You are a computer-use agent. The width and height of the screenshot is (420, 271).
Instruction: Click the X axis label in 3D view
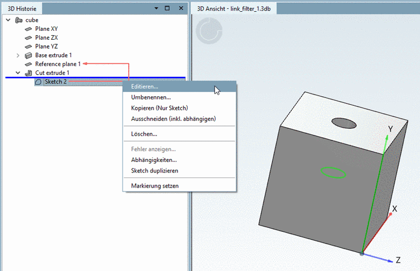(394, 209)
